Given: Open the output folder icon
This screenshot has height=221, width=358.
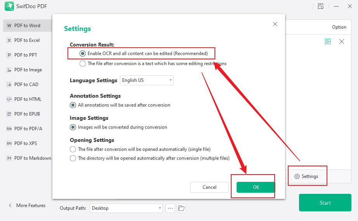Looking at the screenshot, I should tap(181, 208).
